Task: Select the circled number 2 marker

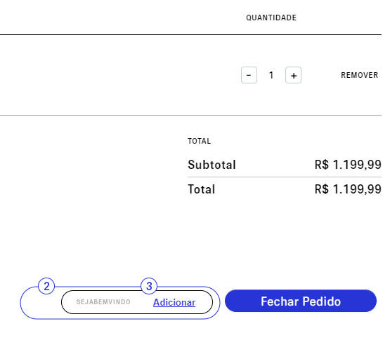Action: [46, 286]
